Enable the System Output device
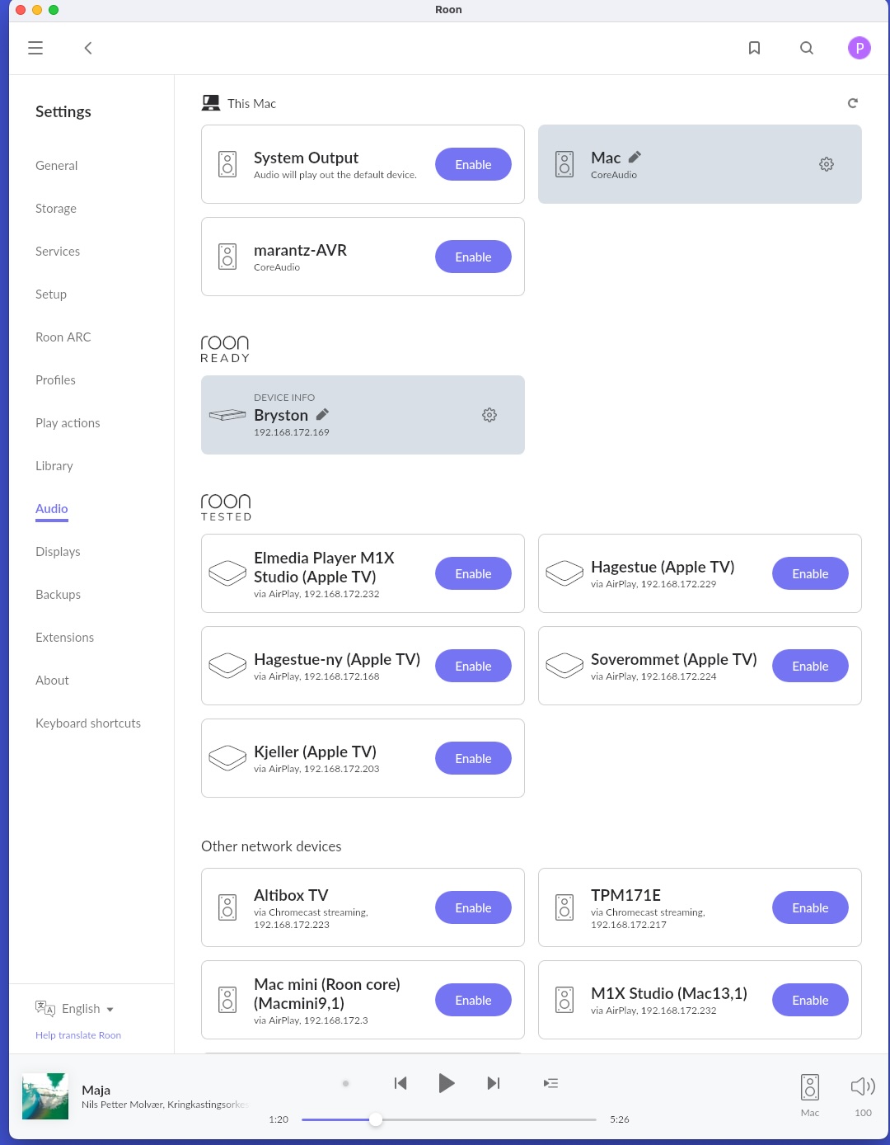This screenshot has height=1145, width=890. 473,164
